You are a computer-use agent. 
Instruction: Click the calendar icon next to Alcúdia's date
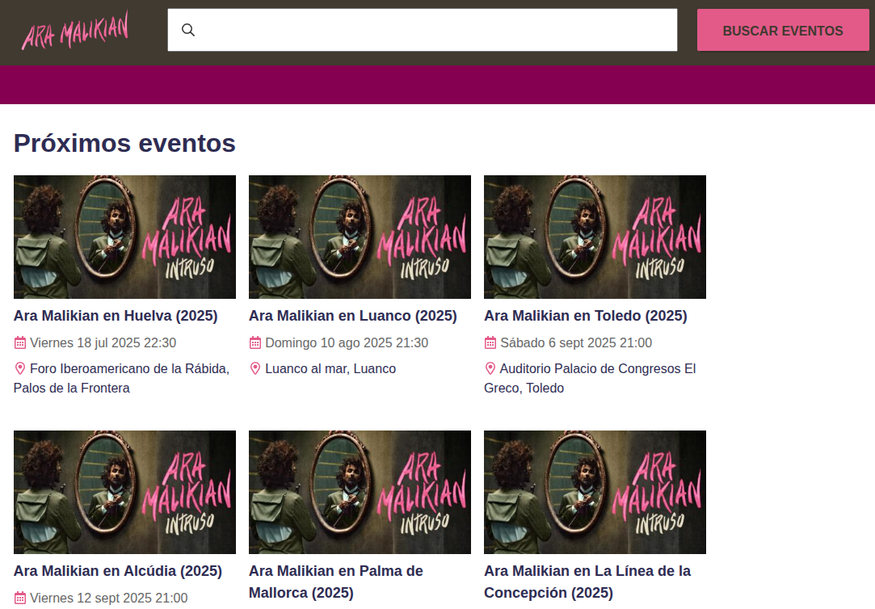pos(19,598)
